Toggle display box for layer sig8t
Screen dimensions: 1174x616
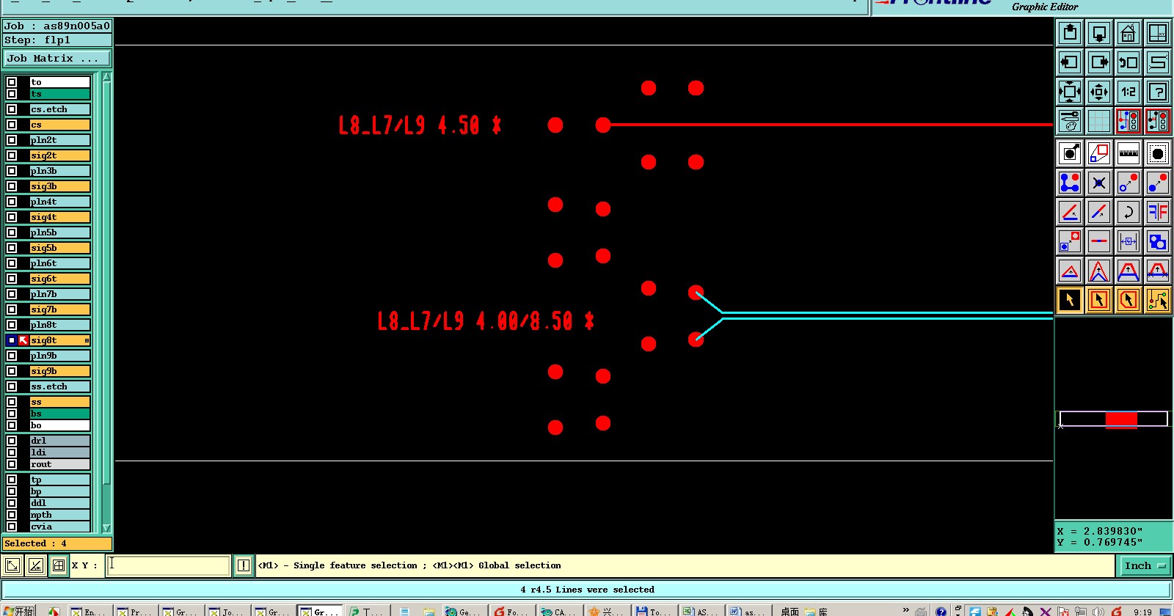(12, 340)
